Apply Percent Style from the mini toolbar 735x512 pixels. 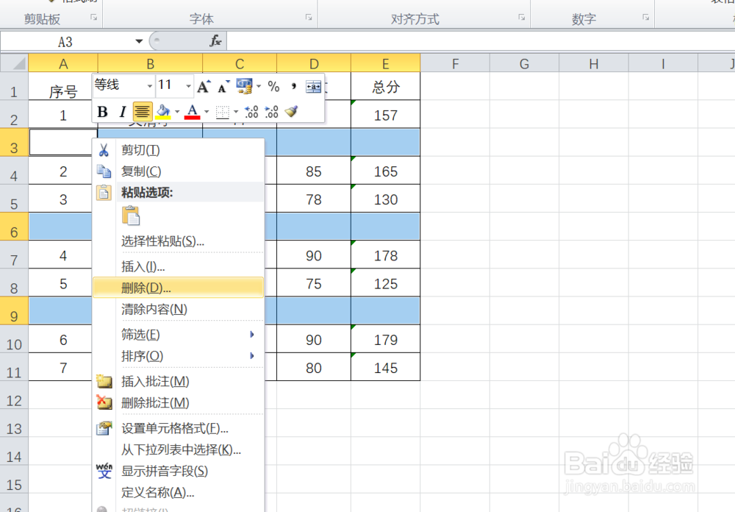pos(273,86)
